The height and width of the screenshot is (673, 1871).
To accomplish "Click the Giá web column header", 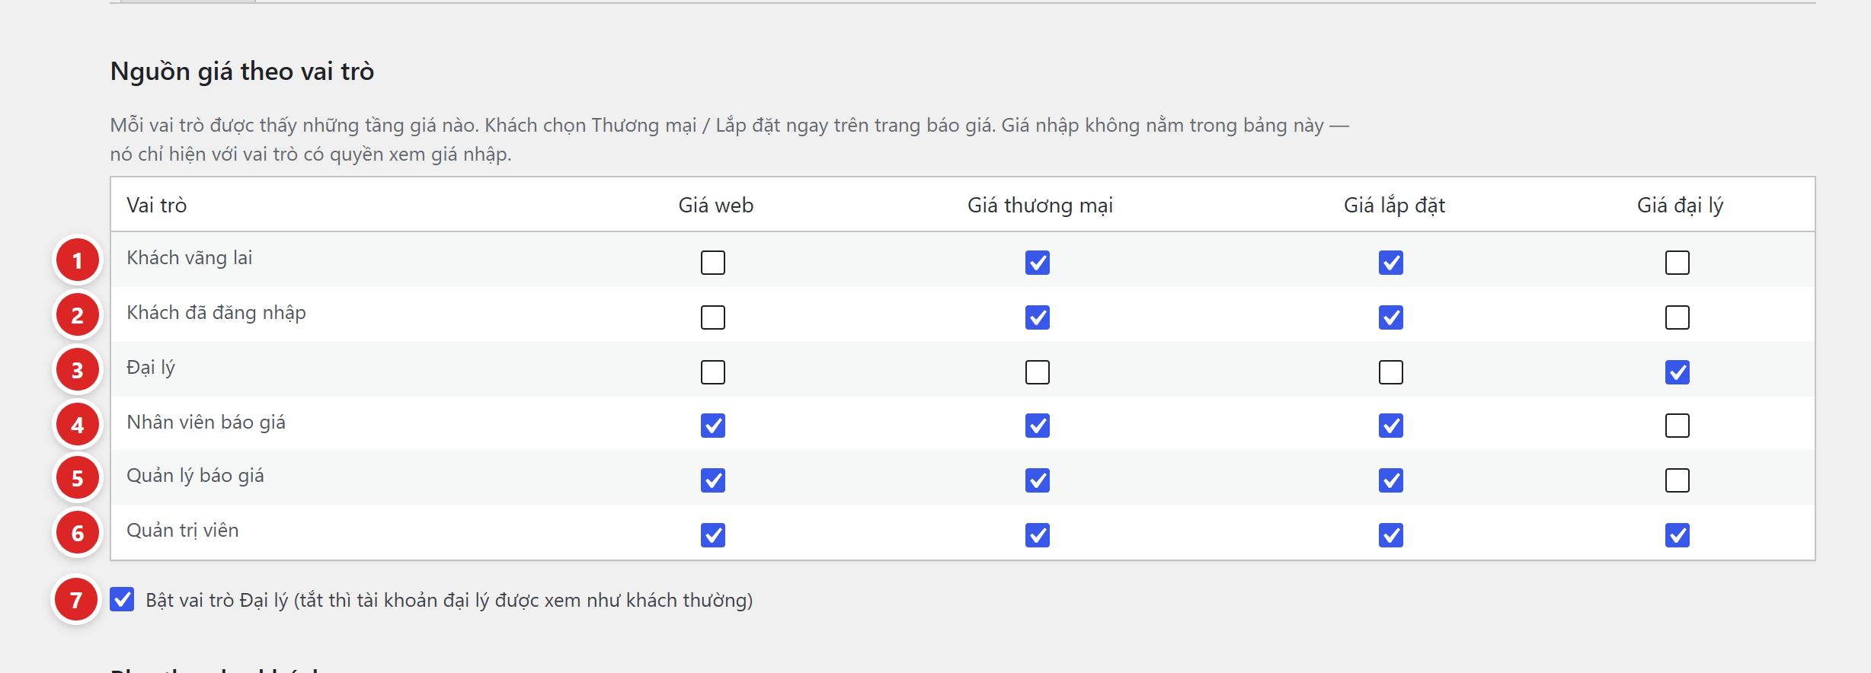I will [716, 206].
